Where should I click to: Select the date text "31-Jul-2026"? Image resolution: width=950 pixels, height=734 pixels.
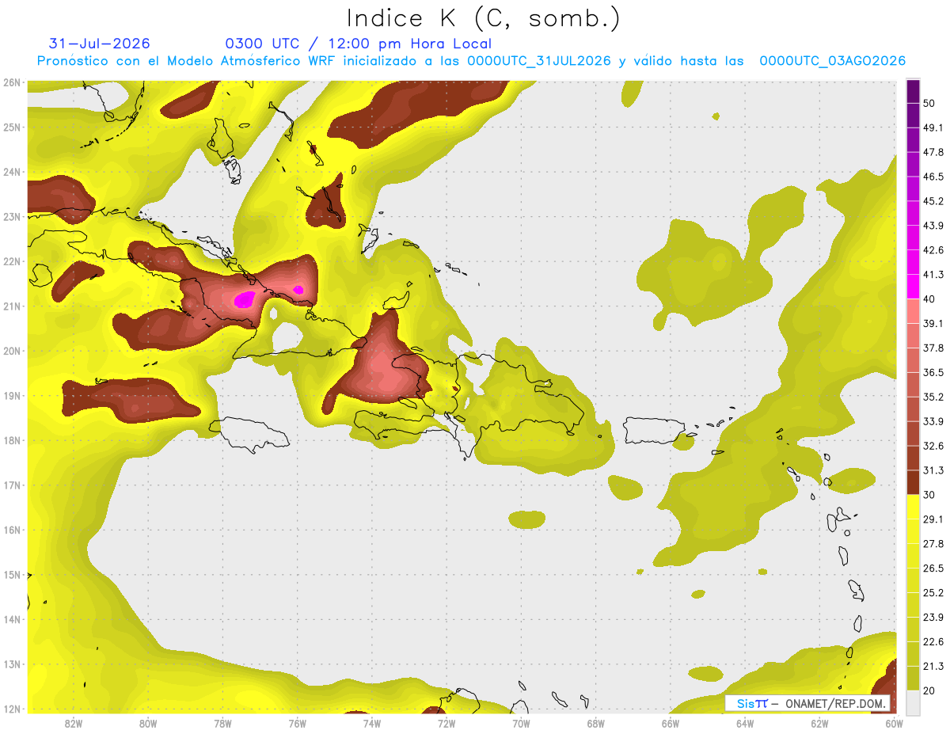99,44
